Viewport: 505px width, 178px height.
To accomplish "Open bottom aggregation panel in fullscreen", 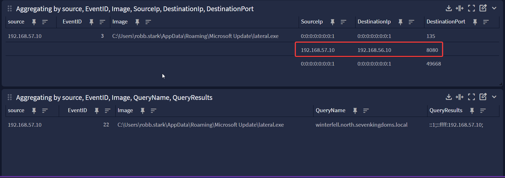I will point(471,97).
